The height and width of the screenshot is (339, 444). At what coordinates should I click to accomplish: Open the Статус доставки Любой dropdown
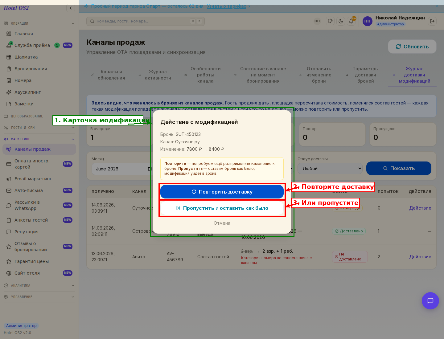pyautogui.click(x=330, y=169)
